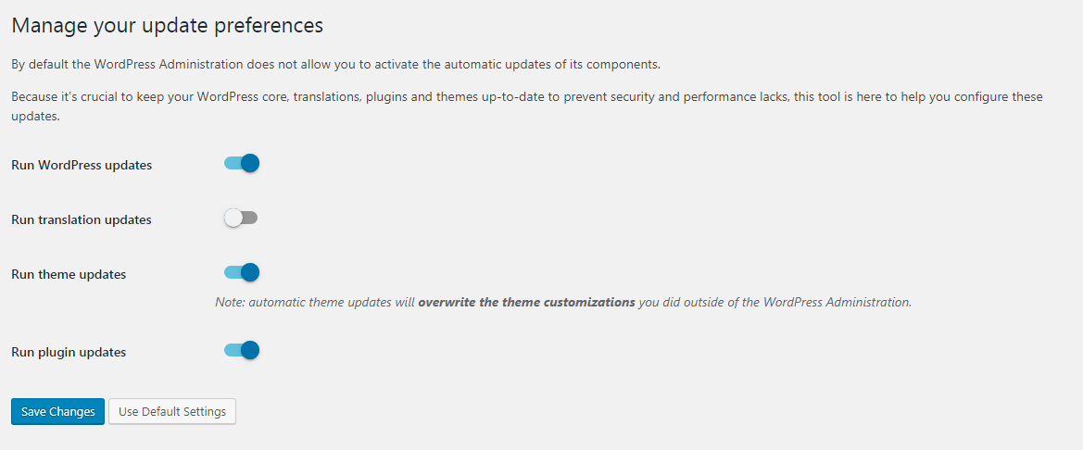This screenshot has width=1083, height=450.
Task: Disable the Run WordPress updates switch
Action: 241,164
